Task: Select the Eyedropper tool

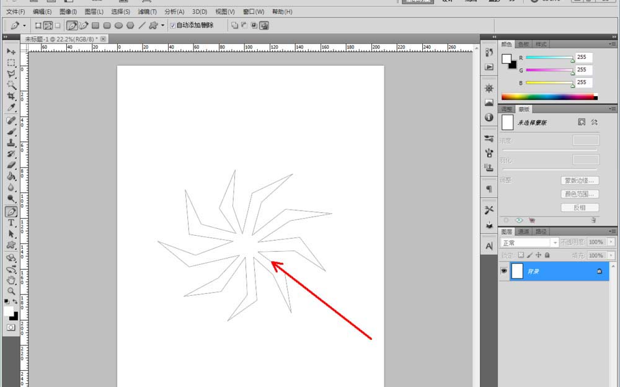Action: (x=11, y=107)
